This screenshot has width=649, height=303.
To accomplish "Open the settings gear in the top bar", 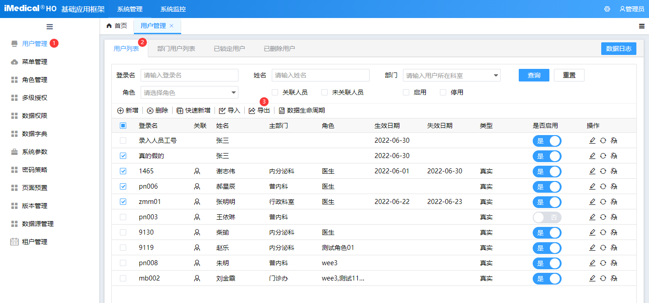I will coord(607,9).
